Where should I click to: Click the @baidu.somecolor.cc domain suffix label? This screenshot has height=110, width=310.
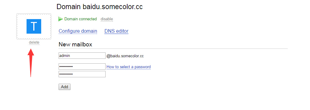[x=125, y=56]
